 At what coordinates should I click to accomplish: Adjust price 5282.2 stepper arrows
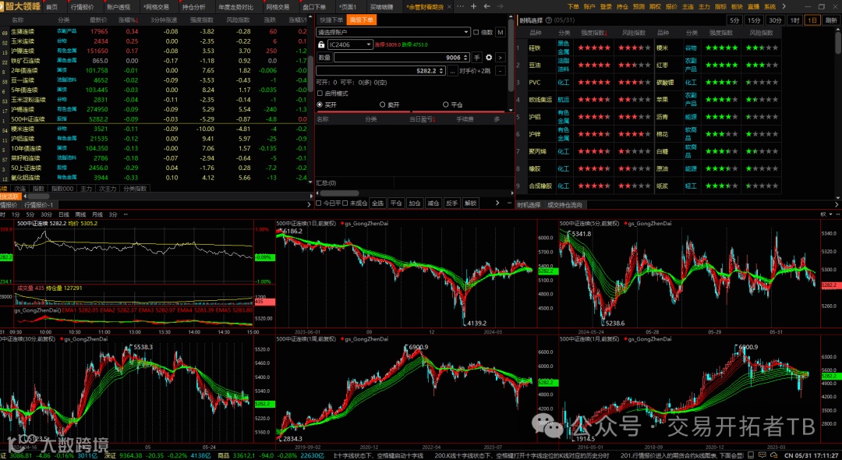tap(441, 71)
